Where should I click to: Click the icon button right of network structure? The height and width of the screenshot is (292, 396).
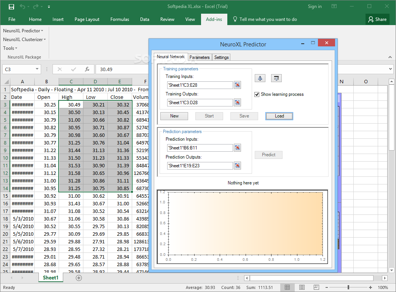pyautogui.click(x=276, y=78)
